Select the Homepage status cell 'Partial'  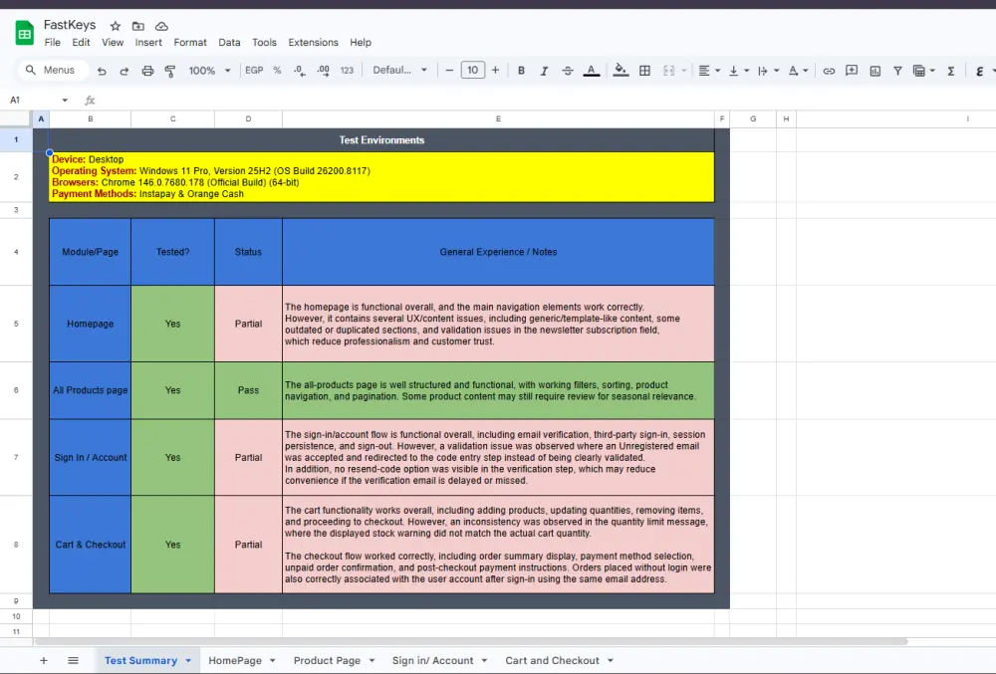coord(248,324)
